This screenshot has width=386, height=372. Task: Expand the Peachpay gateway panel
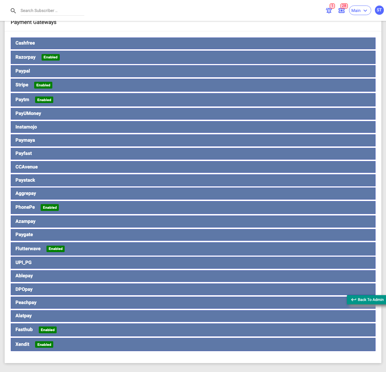tap(193, 303)
